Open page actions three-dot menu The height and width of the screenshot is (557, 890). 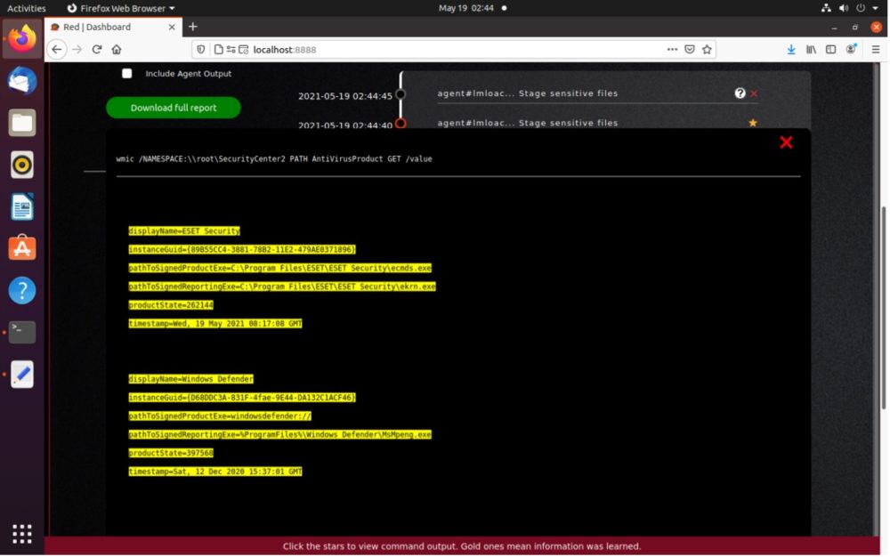(x=672, y=49)
